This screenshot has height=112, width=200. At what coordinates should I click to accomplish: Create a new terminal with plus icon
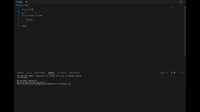(x=167, y=73)
